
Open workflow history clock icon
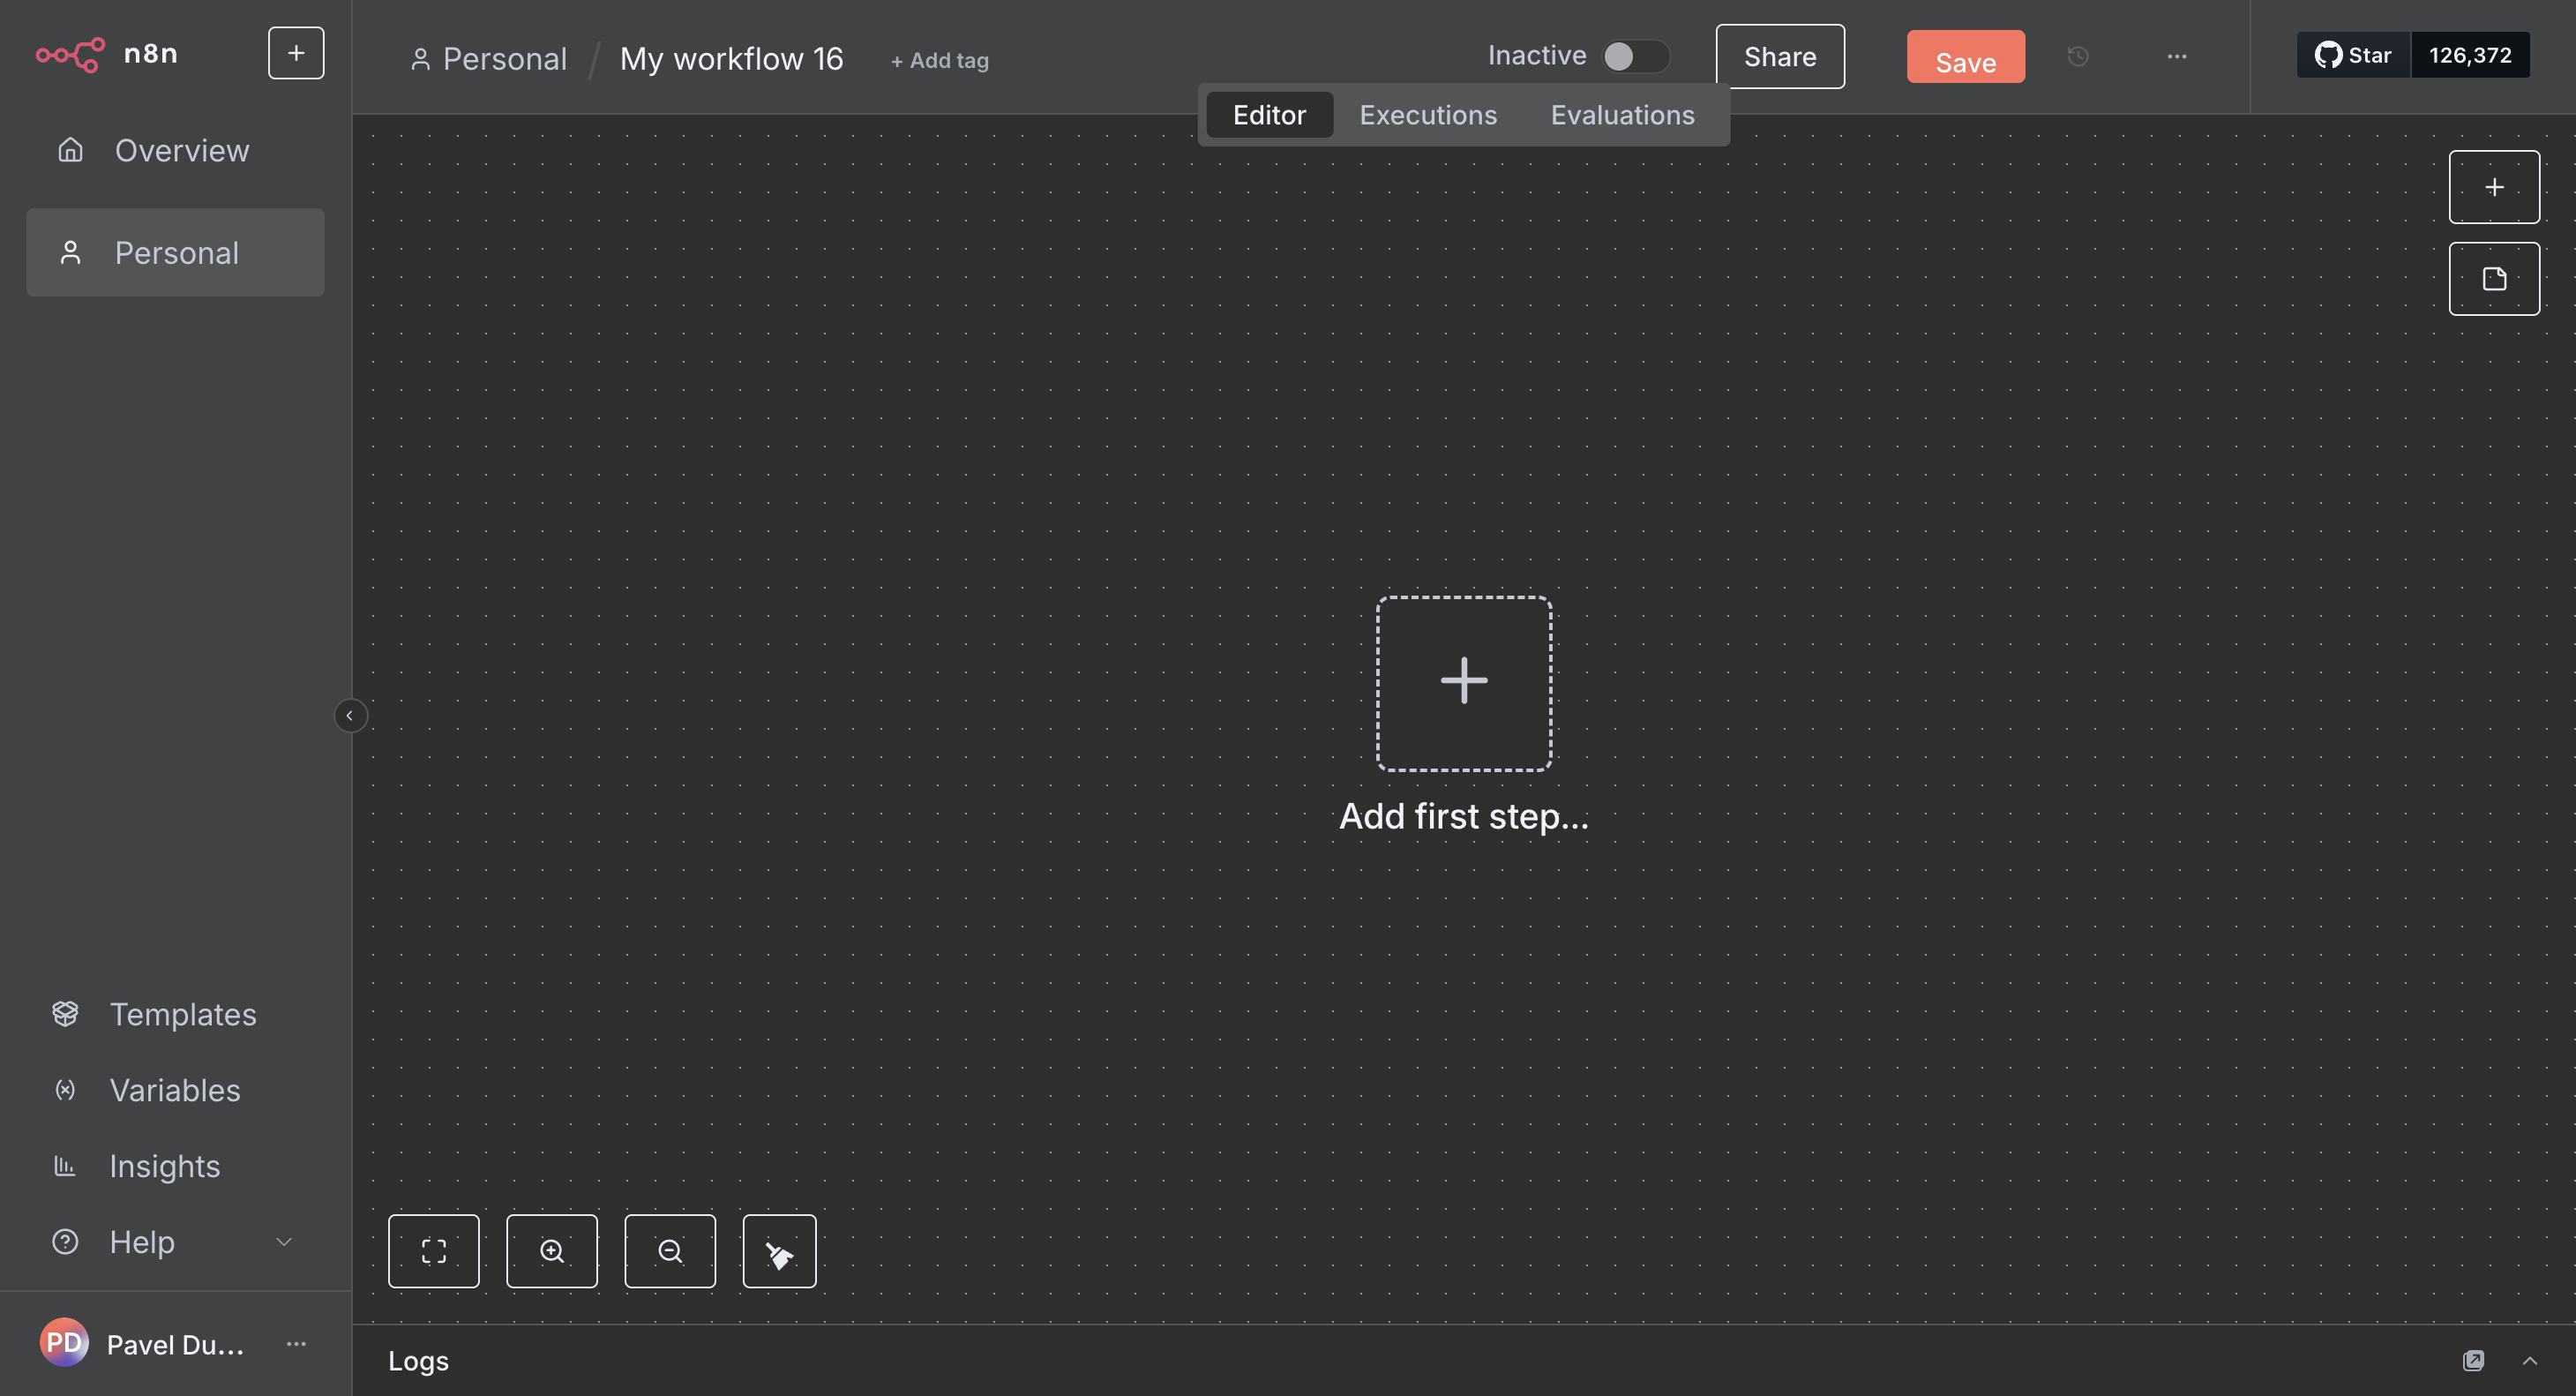[2078, 57]
